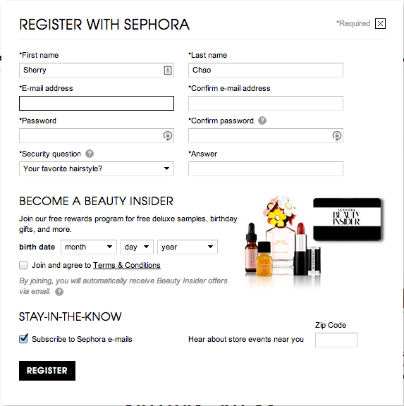Open the Security question dropdown
The width and height of the screenshot is (404, 406).
[97, 169]
